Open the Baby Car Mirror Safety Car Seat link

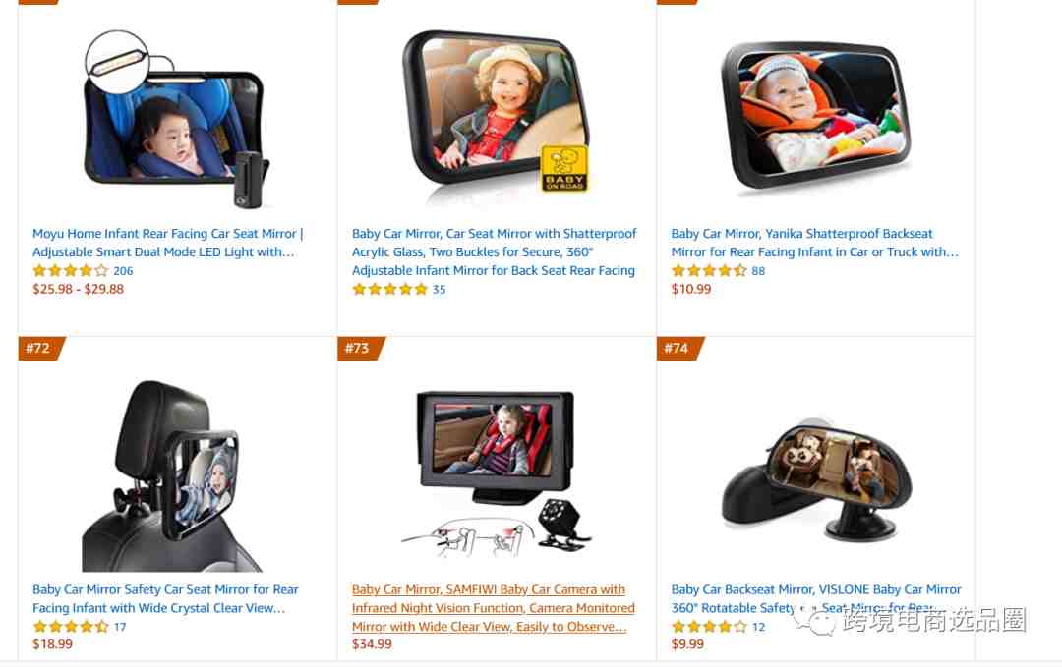click(x=165, y=598)
